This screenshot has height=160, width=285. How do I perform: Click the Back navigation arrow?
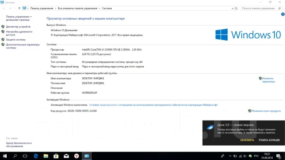tap(4, 8)
